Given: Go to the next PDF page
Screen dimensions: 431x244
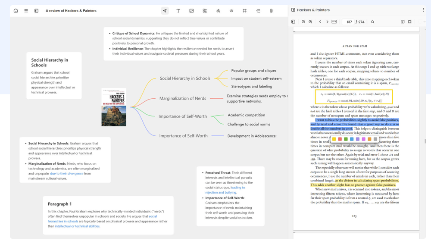Looking at the screenshot, I should pyautogui.click(x=327, y=22).
